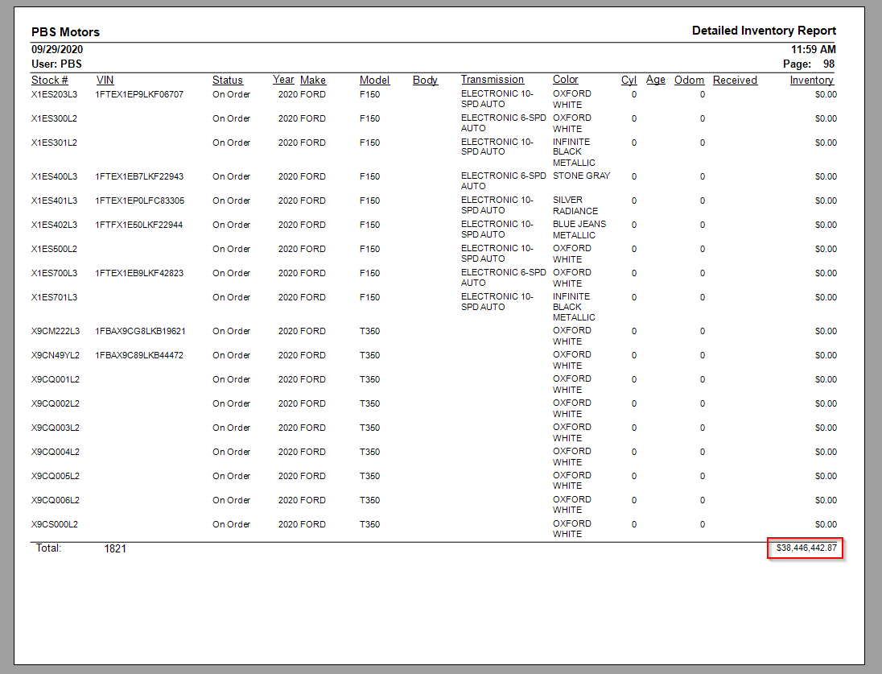Select VIN 1FTEX1EP0LFC83305
Image resolution: width=882 pixels, height=674 pixels.
[x=139, y=201]
